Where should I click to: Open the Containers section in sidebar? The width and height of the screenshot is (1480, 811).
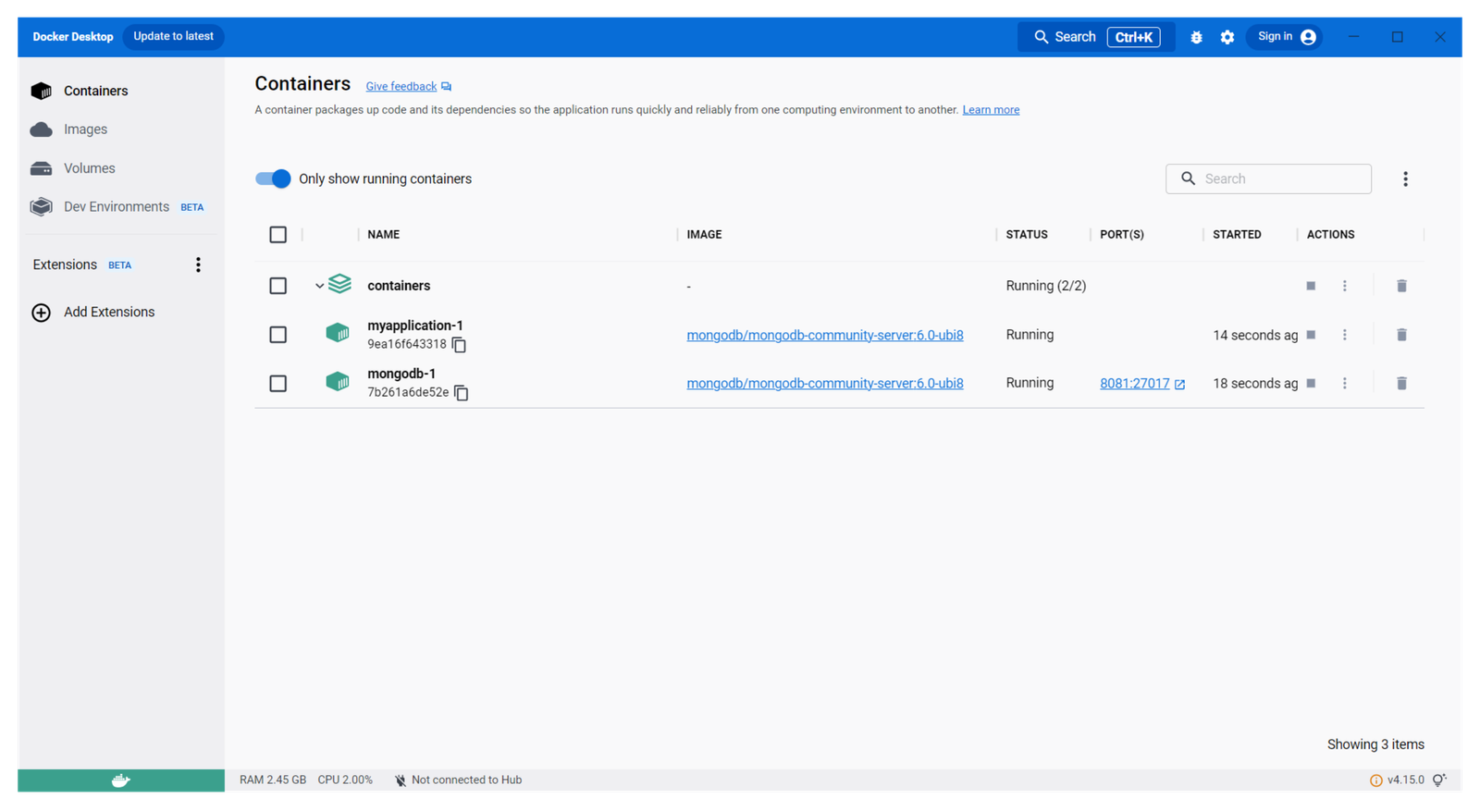click(80, 91)
